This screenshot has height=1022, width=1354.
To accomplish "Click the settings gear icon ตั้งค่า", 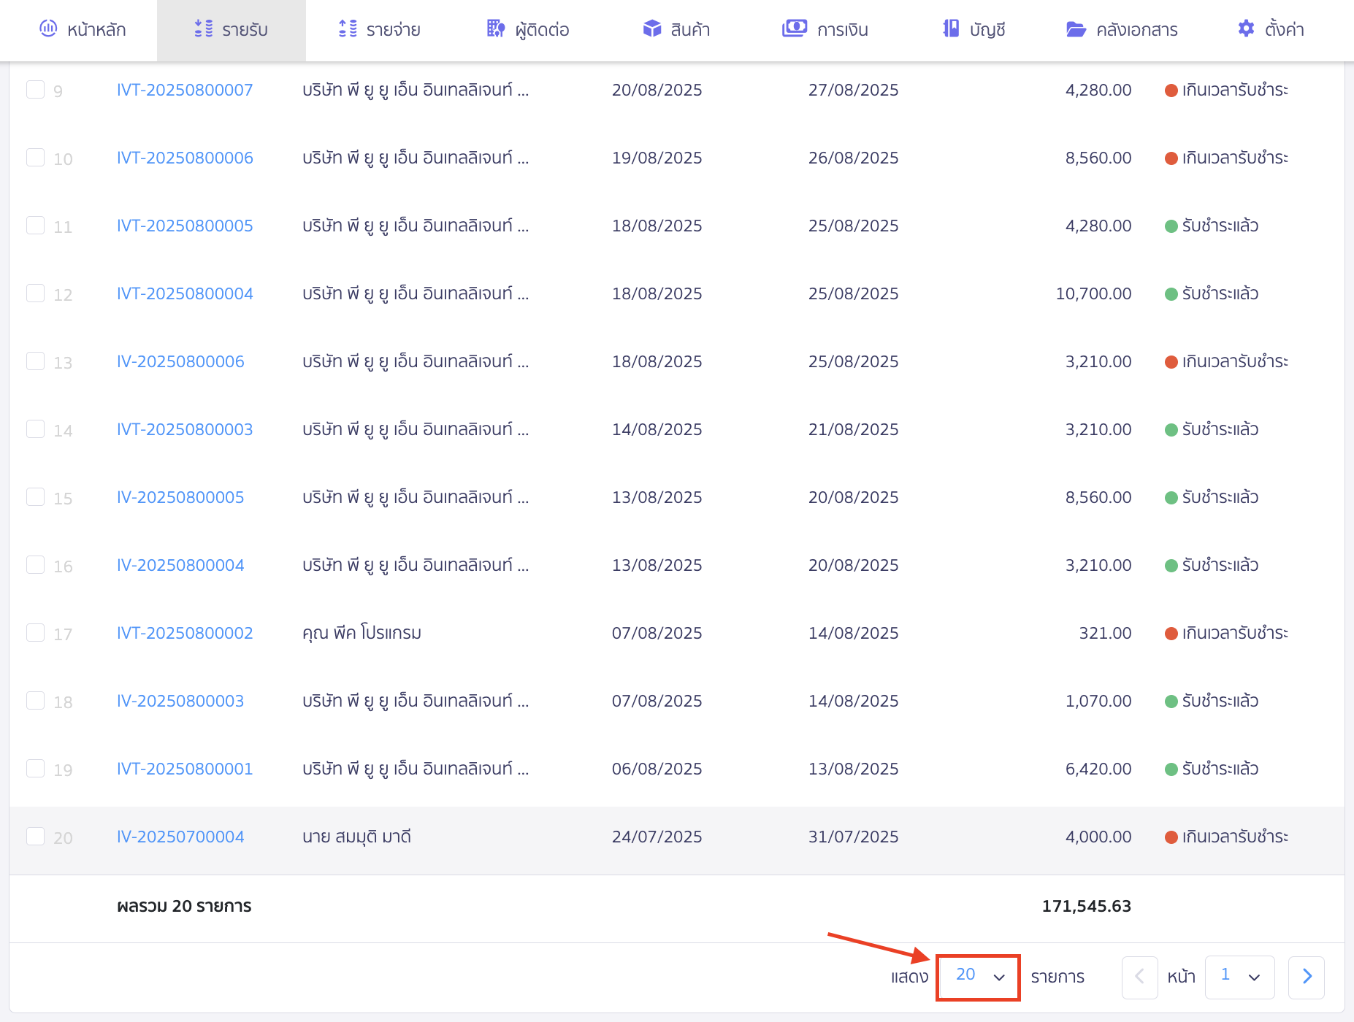I will pos(1246,29).
